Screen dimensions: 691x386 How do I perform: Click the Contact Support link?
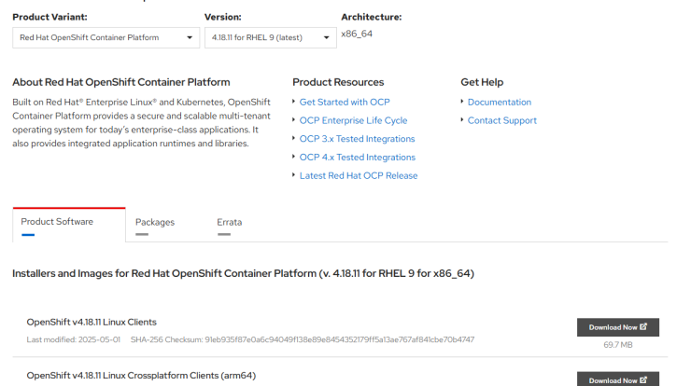point(502,120)
